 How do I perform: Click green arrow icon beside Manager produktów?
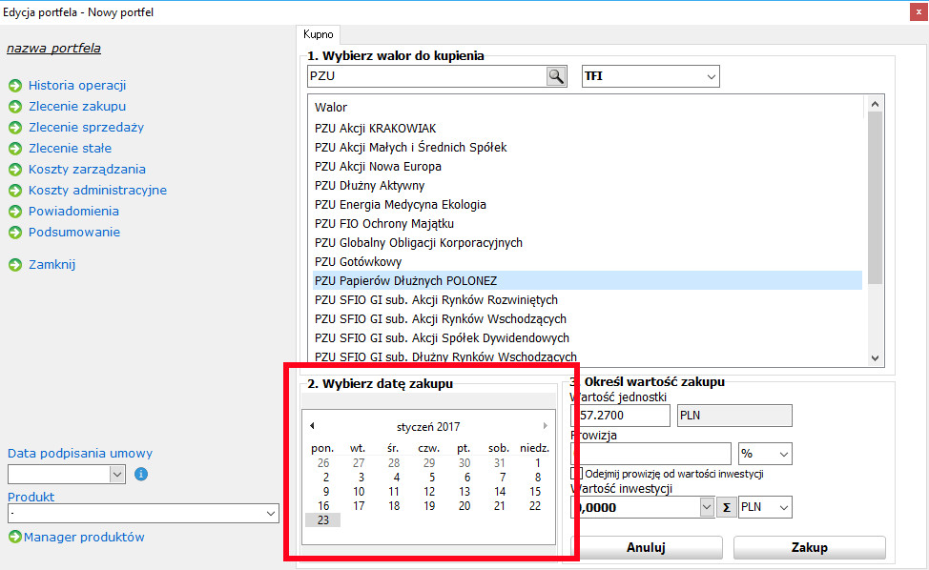(x=14, y=538)
